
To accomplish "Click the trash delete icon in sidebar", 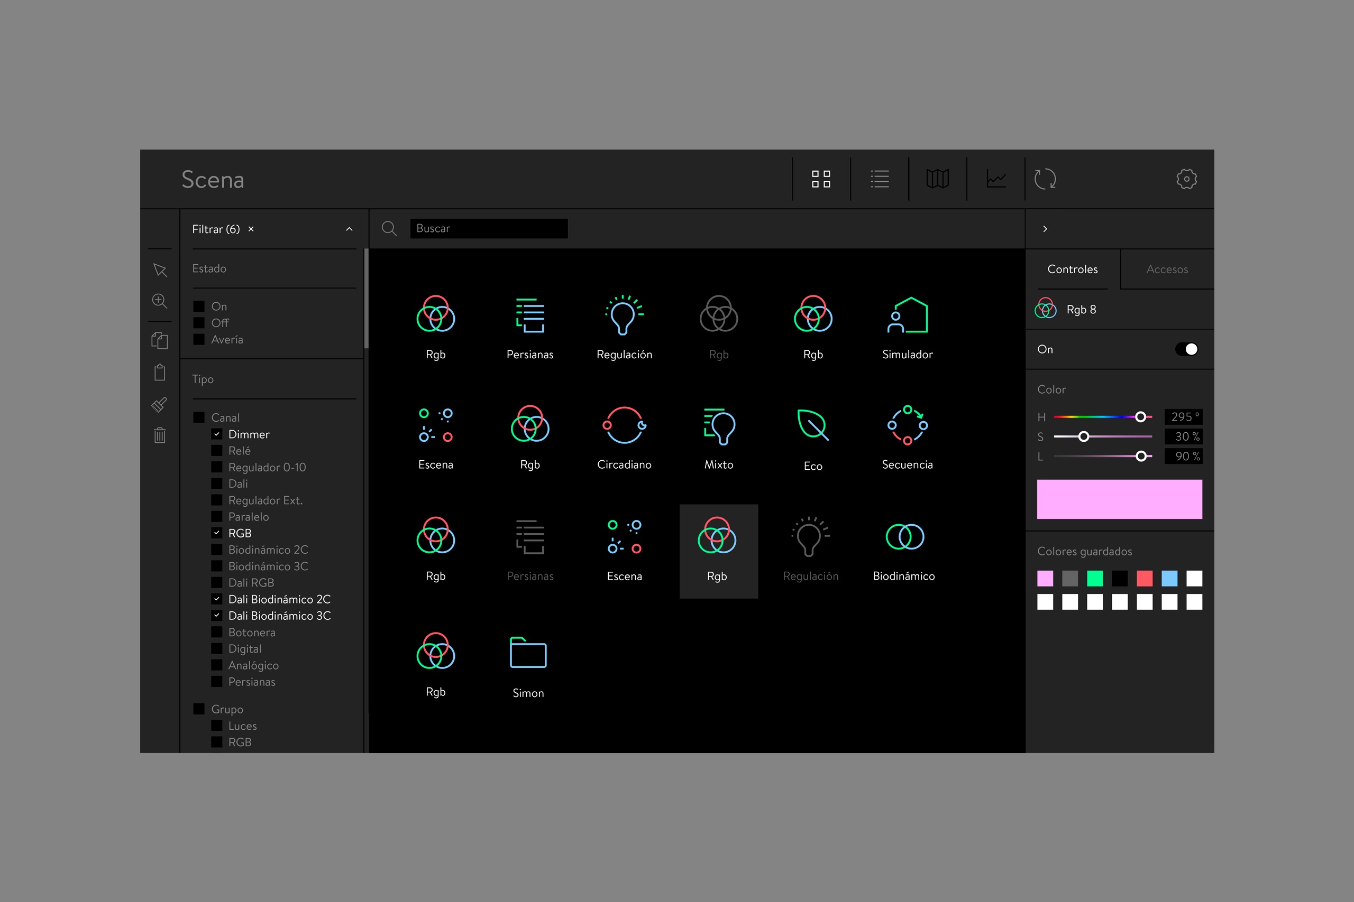I will (160, 435).
